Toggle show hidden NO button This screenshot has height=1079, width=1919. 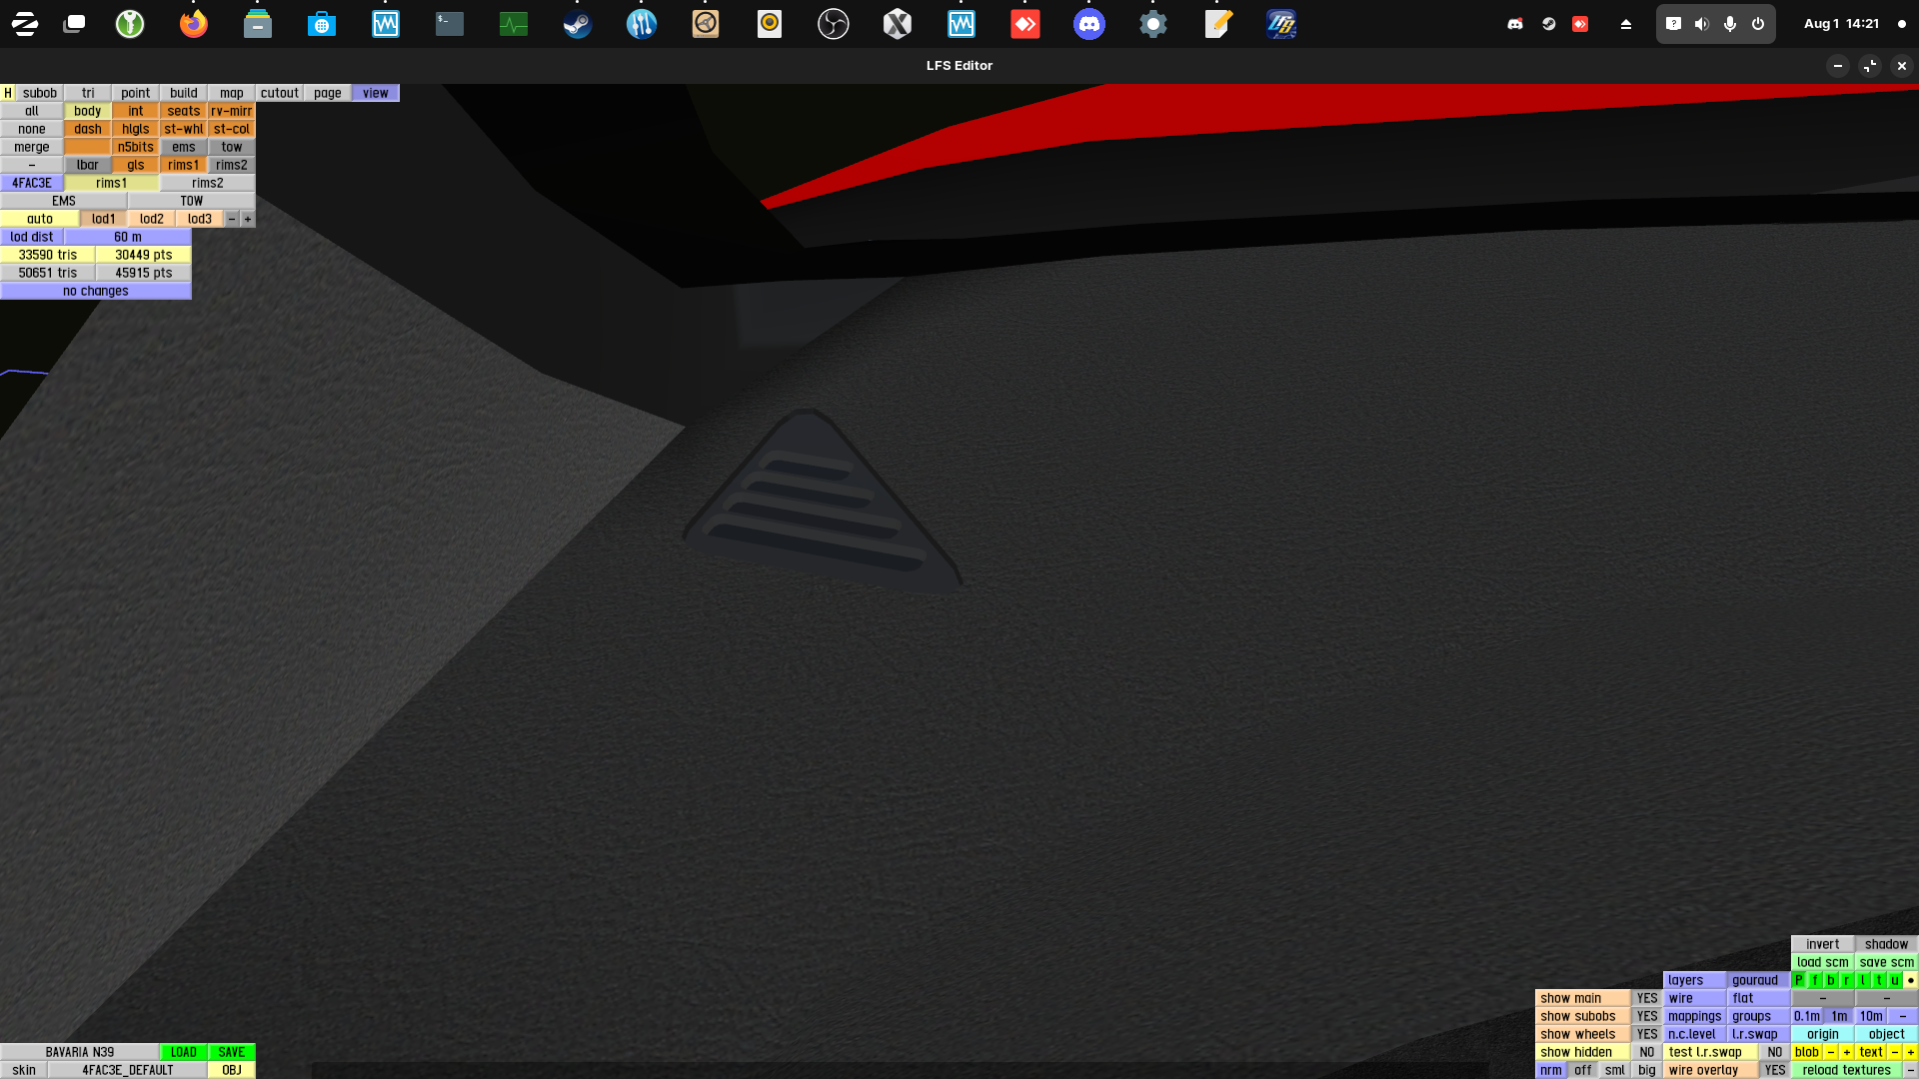tap(1646, 1052)
